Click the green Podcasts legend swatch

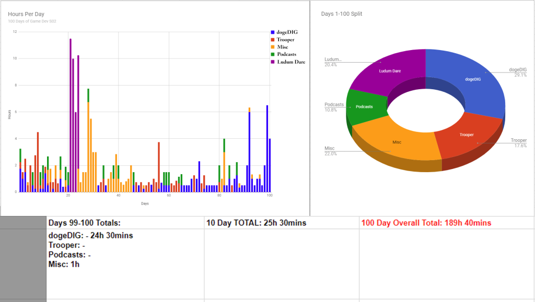pos(272,54)
